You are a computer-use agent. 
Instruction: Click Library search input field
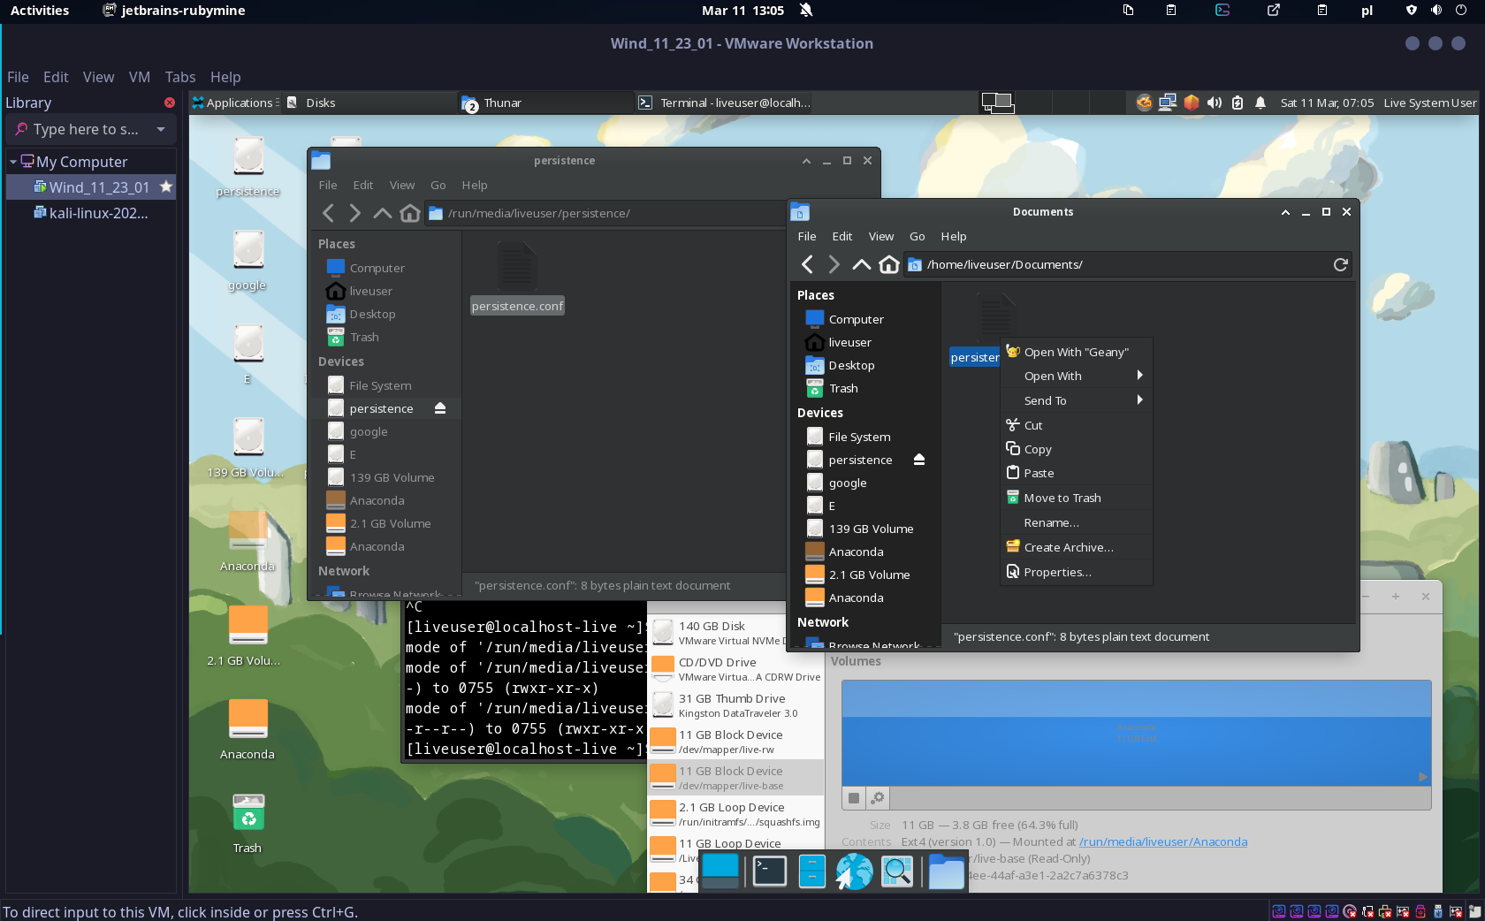coord(85,129)
